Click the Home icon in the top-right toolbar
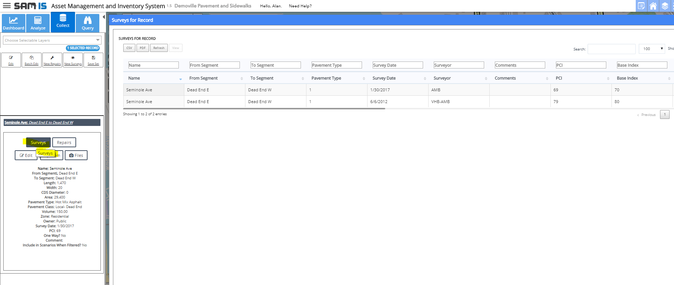 [653, 6]
